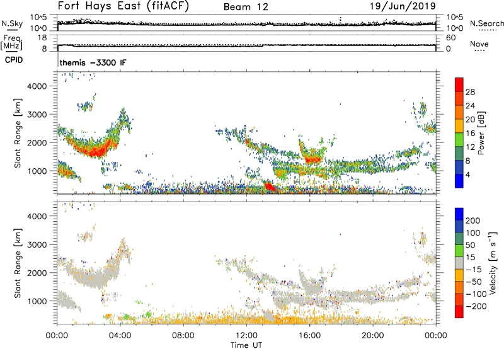
Task: Click the red swatch of the power colorbar
Action: pyautogui.click(x=459, y=84)
